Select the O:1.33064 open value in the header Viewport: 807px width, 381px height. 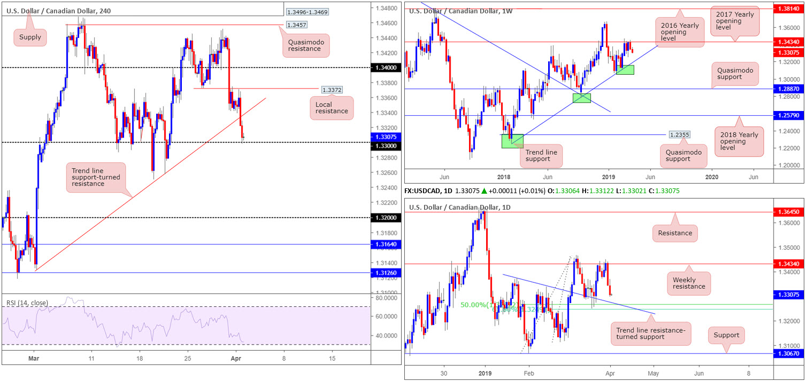[564, 190]
